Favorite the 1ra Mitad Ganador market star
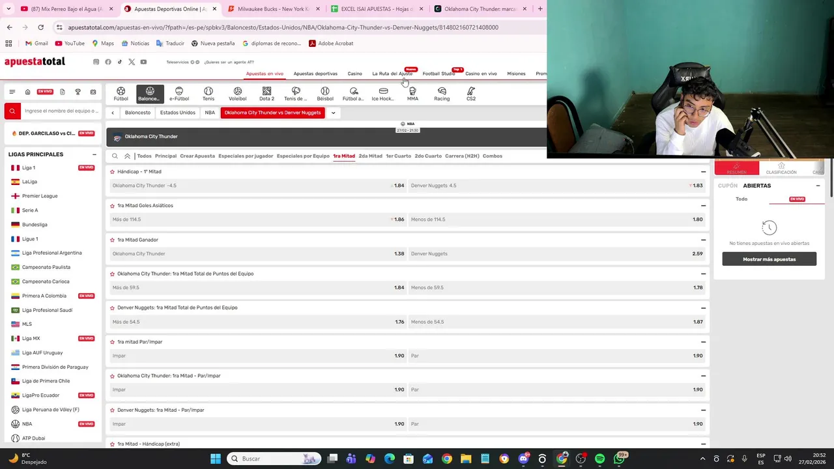The image size is (834, 469). coord(112,240)
